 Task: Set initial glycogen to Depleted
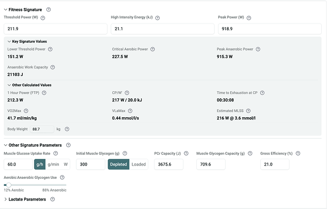click(118, 164)
